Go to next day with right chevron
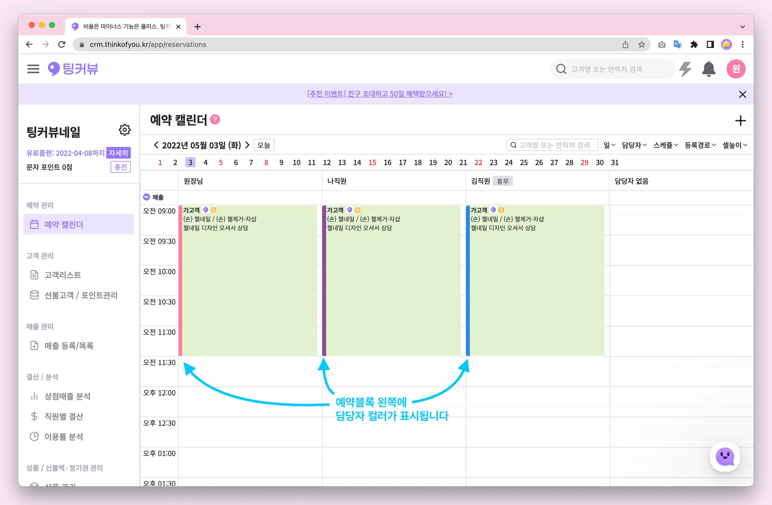The image size is (772, 505). click(248, 145)
